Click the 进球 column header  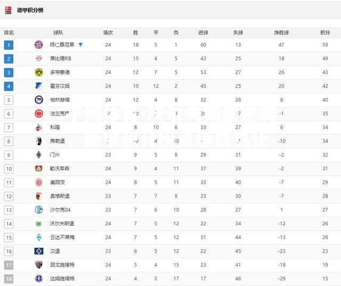[204, 32]
